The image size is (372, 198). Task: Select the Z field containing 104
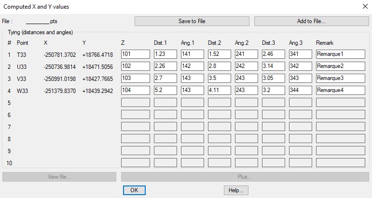point(135,90)
